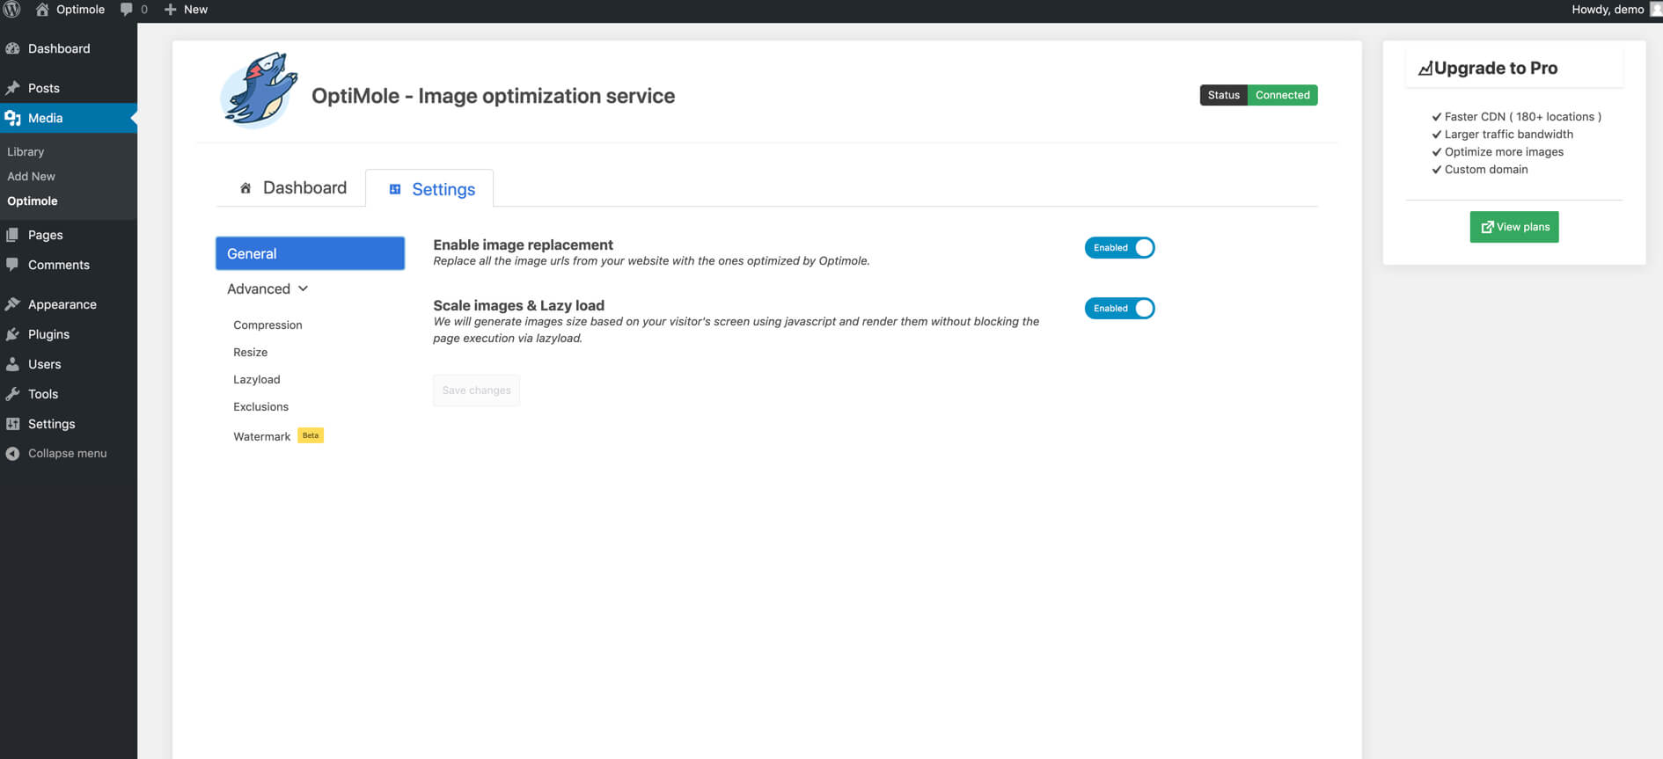Screen dimensions: 1663x759
Task: Select the Settings tab
Action: tap(430, 189)
